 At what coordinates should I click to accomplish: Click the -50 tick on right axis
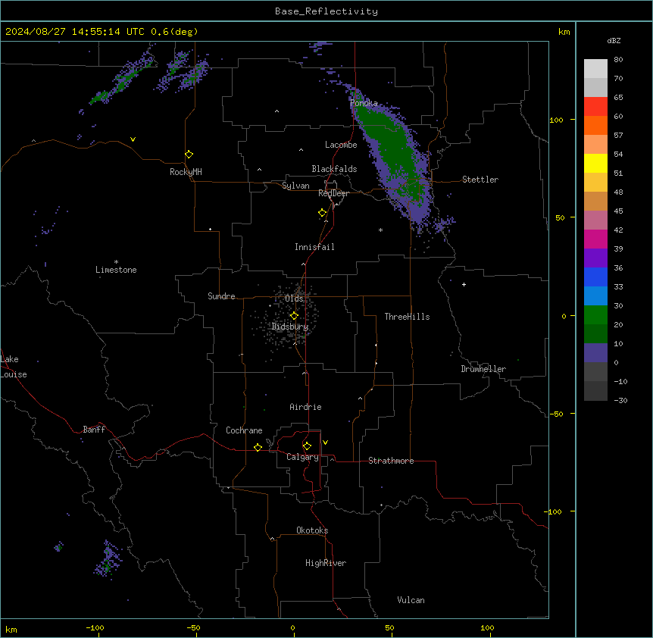[556, 414]
